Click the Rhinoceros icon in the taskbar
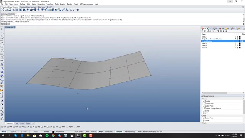Viewport: 245px width, 138px height. pos(78,135)
